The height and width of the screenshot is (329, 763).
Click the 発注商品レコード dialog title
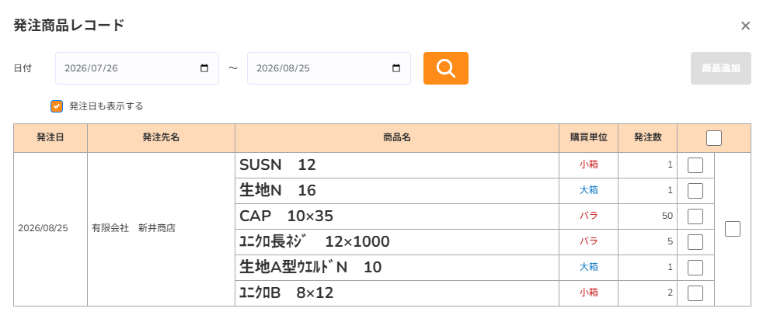pos(69,26)
